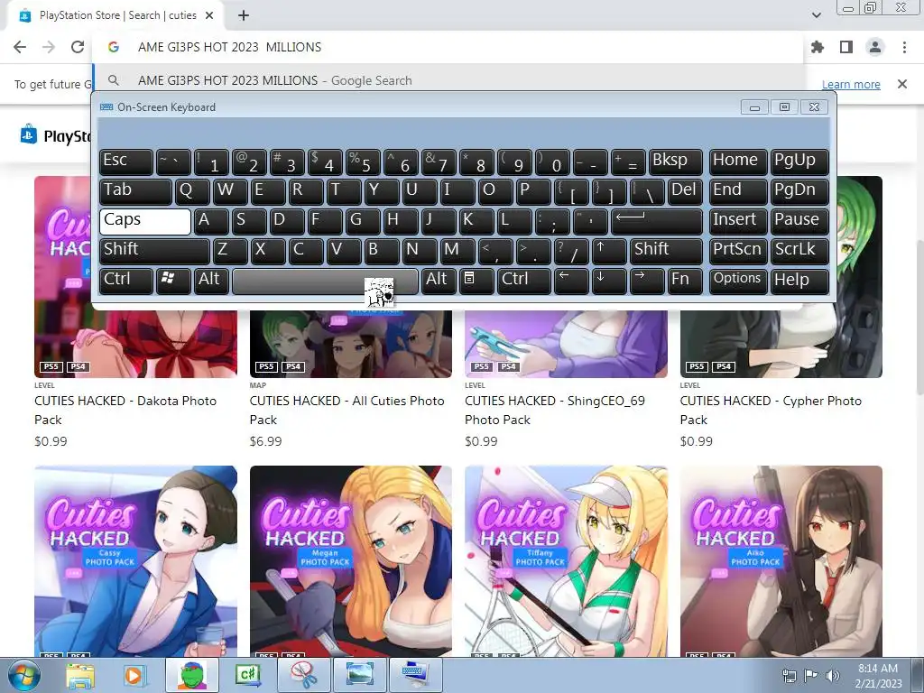Click the Enter key on-screen keyboard
Image resolution: width=924 pixels, height=693 pixels.
[657, 221]
